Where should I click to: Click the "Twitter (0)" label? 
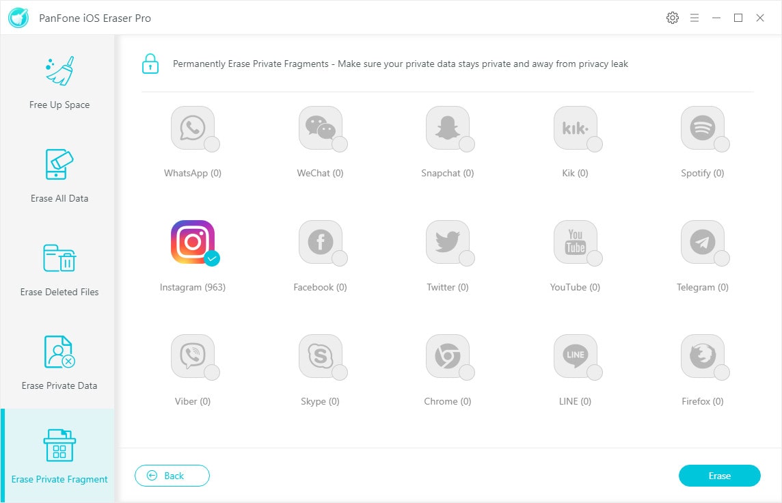(x=447, y=287)
